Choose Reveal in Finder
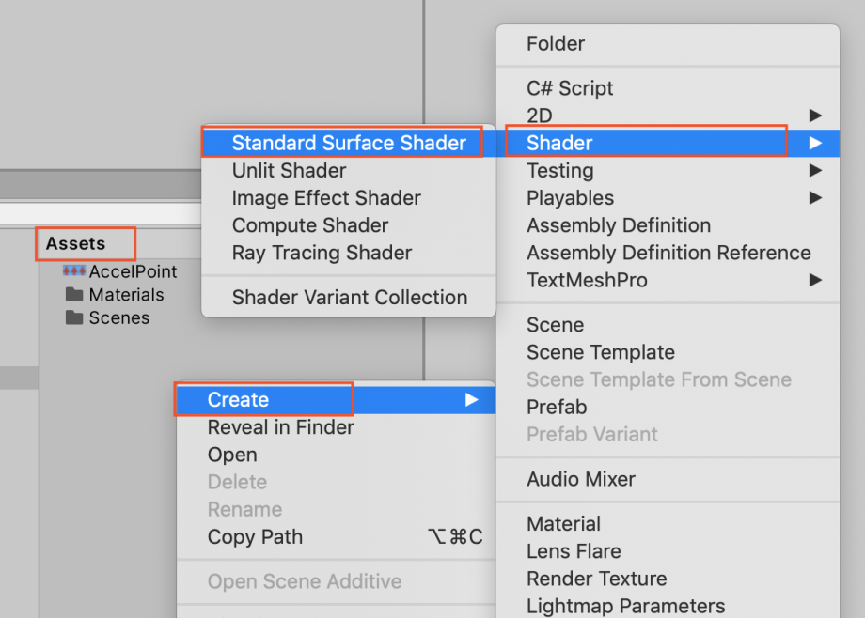The height and width of the screenshot is (618, 865). coord(280,427)
